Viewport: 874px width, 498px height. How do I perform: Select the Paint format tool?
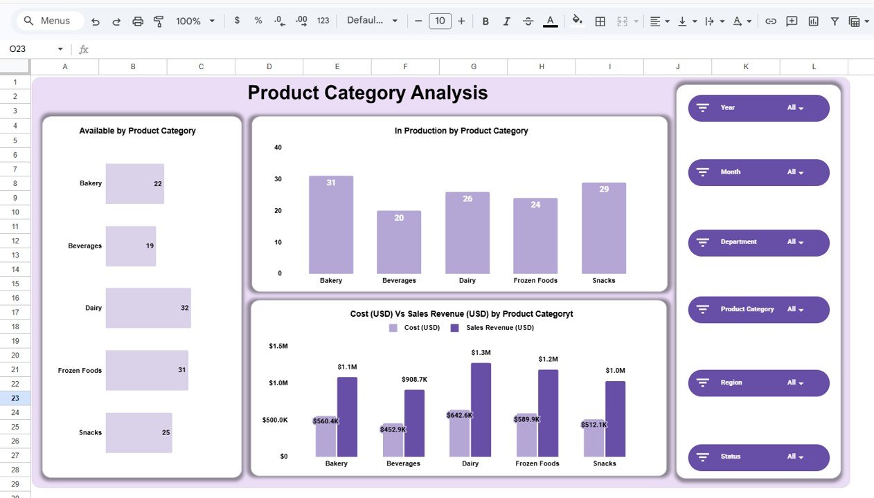(x=159, y=21)
